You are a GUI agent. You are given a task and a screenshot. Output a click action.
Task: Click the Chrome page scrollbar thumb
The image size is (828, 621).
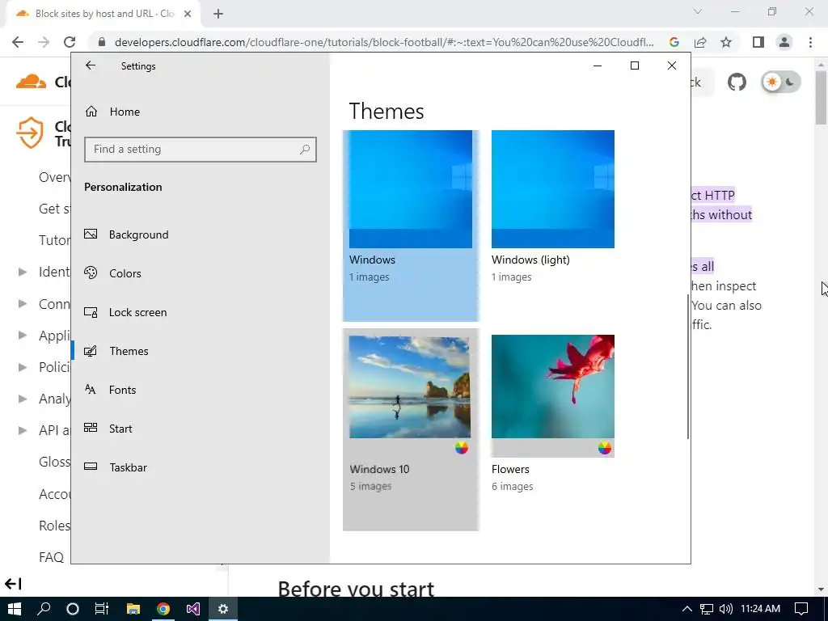(821, 98)
